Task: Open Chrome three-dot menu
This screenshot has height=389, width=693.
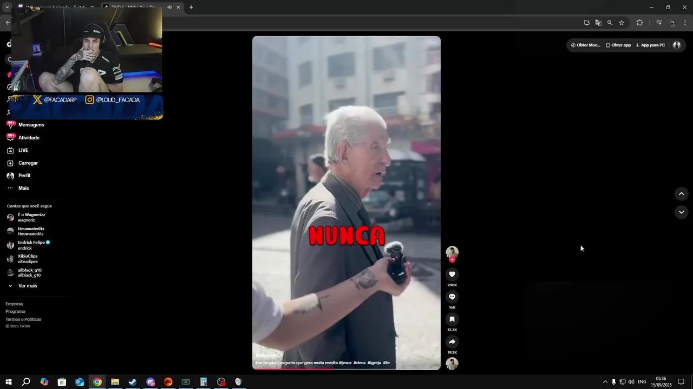Action: [685, 23]
